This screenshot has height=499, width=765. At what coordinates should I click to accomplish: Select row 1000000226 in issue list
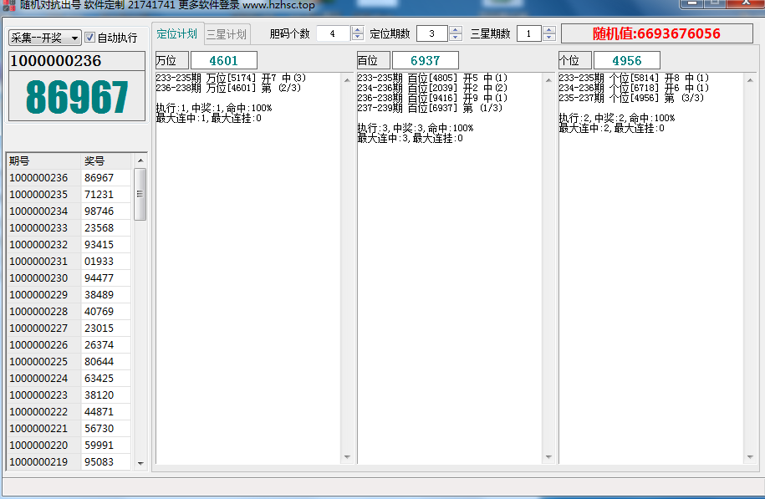tap(69, 345)
